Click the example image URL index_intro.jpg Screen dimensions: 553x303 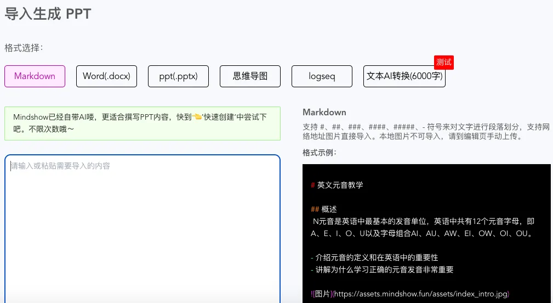tap(410, 294)
